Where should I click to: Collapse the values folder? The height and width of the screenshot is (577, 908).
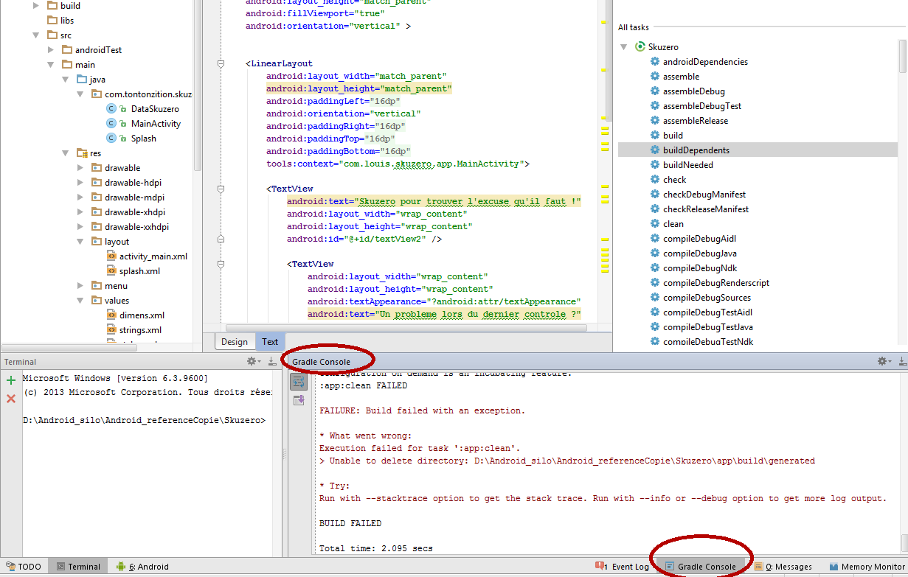tap(80, 301)
